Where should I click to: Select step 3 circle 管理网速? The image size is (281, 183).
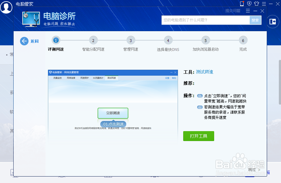coord(131,40)
